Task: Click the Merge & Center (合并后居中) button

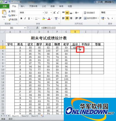Action: 90,18
